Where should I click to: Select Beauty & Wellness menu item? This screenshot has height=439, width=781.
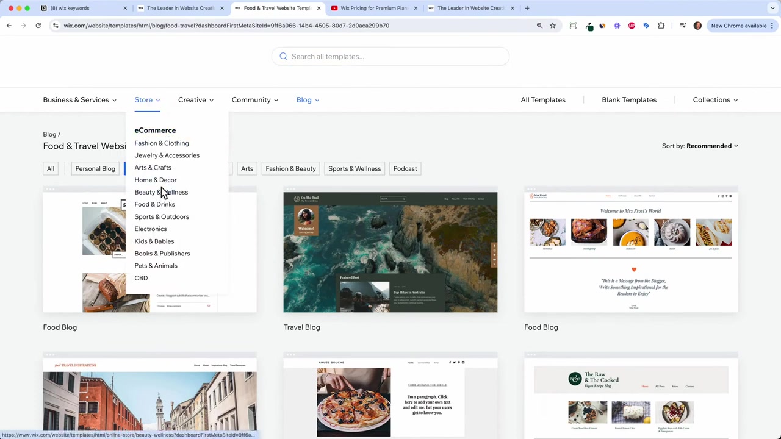click(x=161, y=192)
